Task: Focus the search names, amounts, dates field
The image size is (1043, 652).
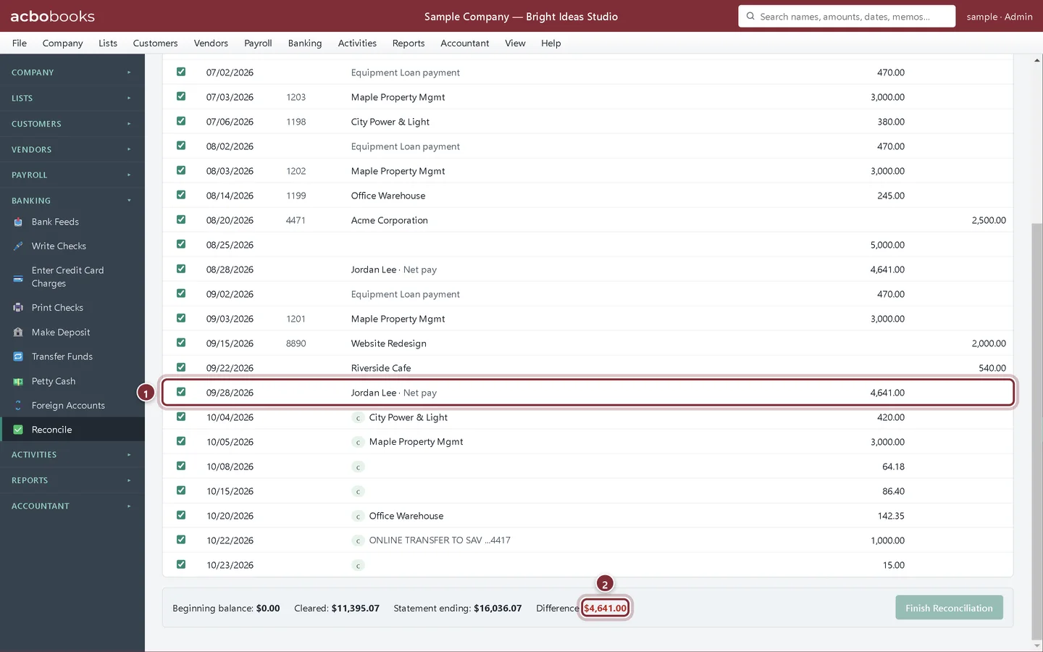Action: pos(847,16)
